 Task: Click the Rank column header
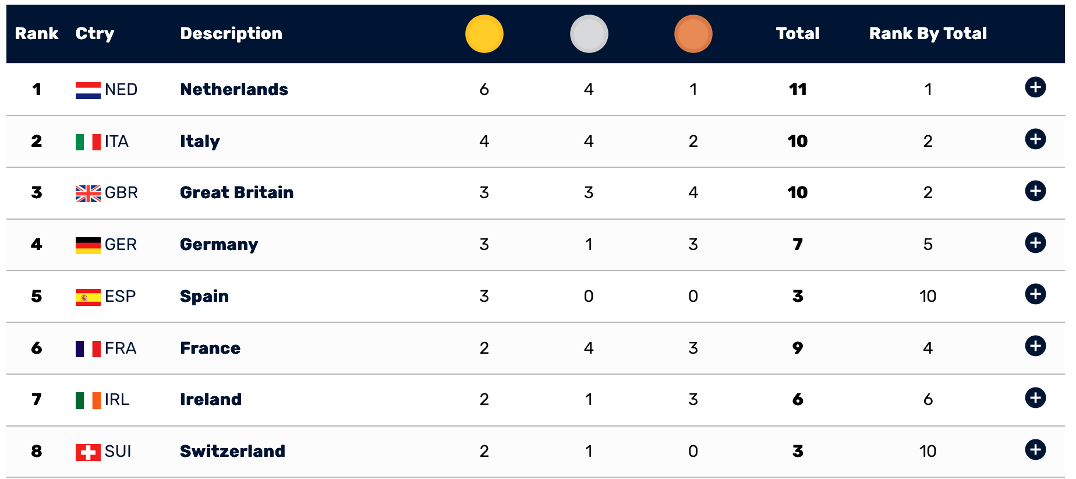[x=37, y=34]
